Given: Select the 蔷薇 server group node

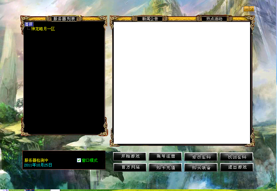Looking at the screenshot, I should (x=29, y=24).
